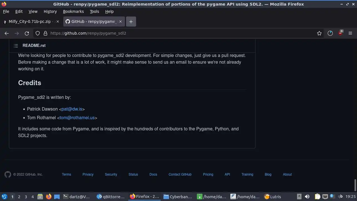
Task: Open the View menu
Action: [x=33, y=11]
